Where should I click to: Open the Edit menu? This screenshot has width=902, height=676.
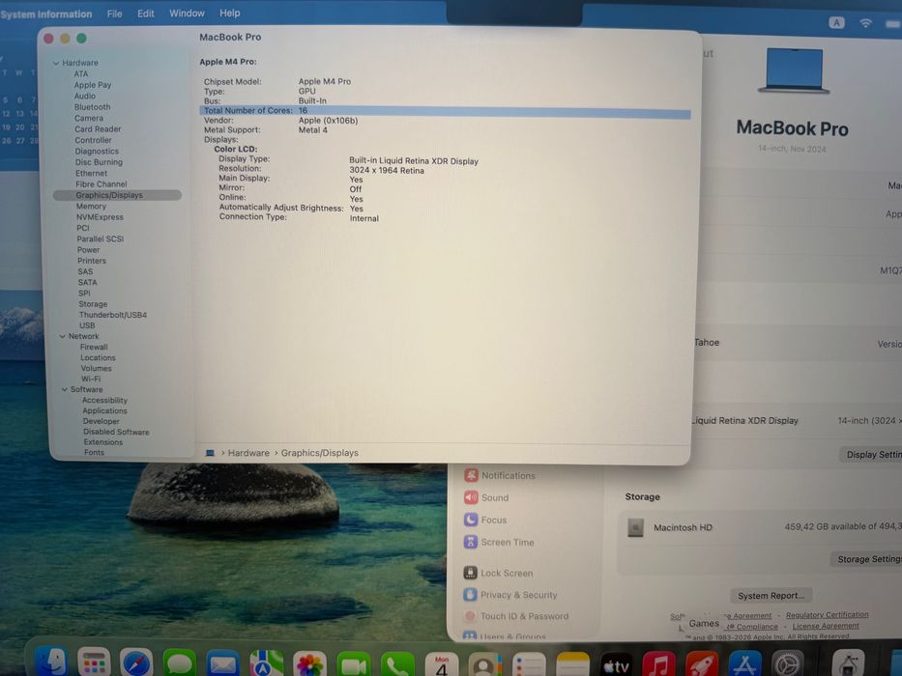tap(146, 14)
